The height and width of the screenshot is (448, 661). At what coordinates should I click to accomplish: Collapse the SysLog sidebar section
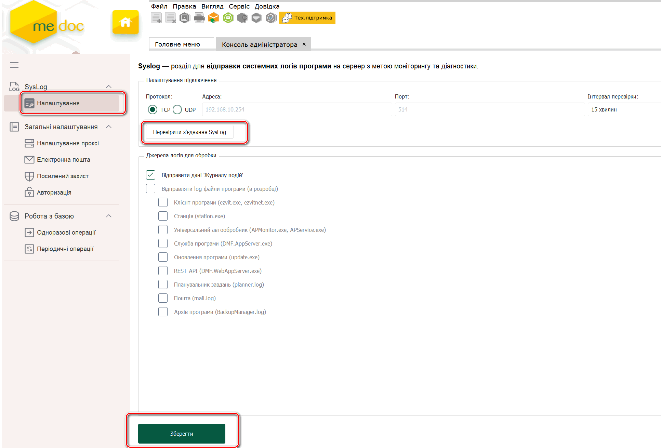(109, 87)
